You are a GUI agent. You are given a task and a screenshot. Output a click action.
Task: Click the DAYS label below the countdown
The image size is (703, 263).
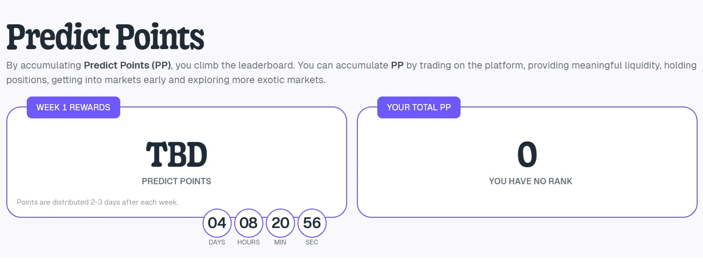(217, 242)
